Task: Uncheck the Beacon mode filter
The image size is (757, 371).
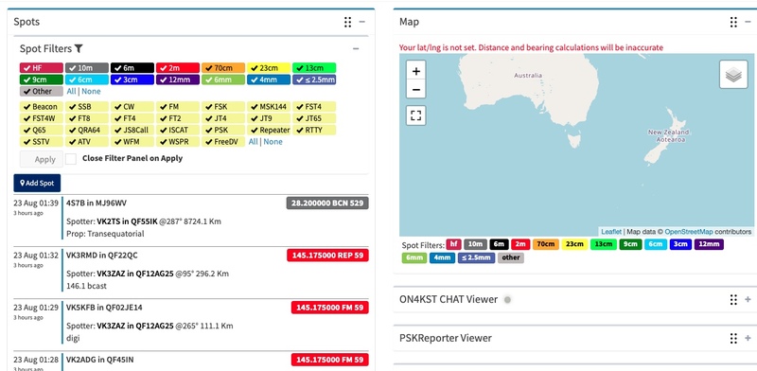Action: (42, 107)
